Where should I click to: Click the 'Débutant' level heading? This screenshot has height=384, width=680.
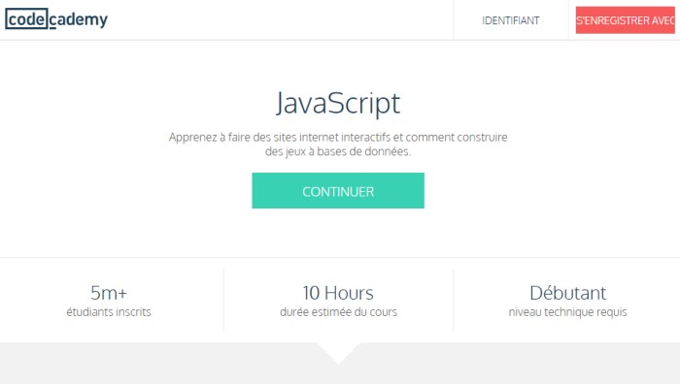[x=567, y=293]
